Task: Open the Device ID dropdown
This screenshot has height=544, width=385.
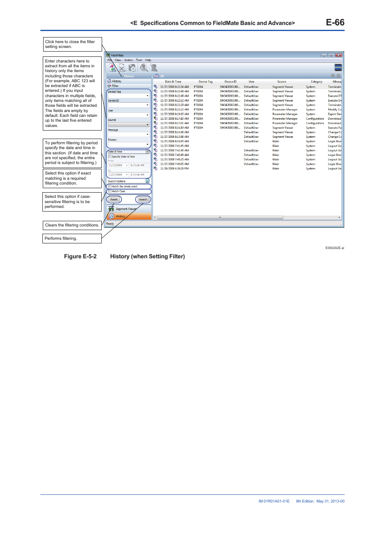Action: [x=147, y=105]
